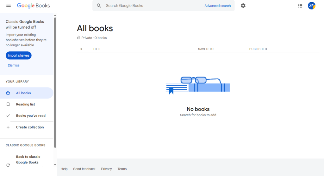Open the Reading list shelf

coord(27,104)
